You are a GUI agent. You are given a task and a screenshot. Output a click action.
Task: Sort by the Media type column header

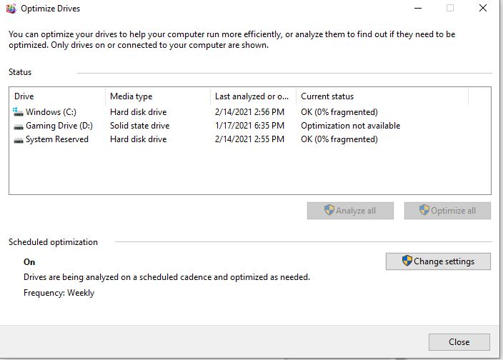[158, 96]
